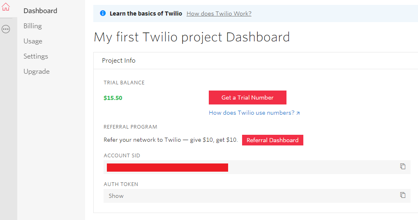
Task: Click external-link arrow beside numbers help link
Action: coord(298,113)
